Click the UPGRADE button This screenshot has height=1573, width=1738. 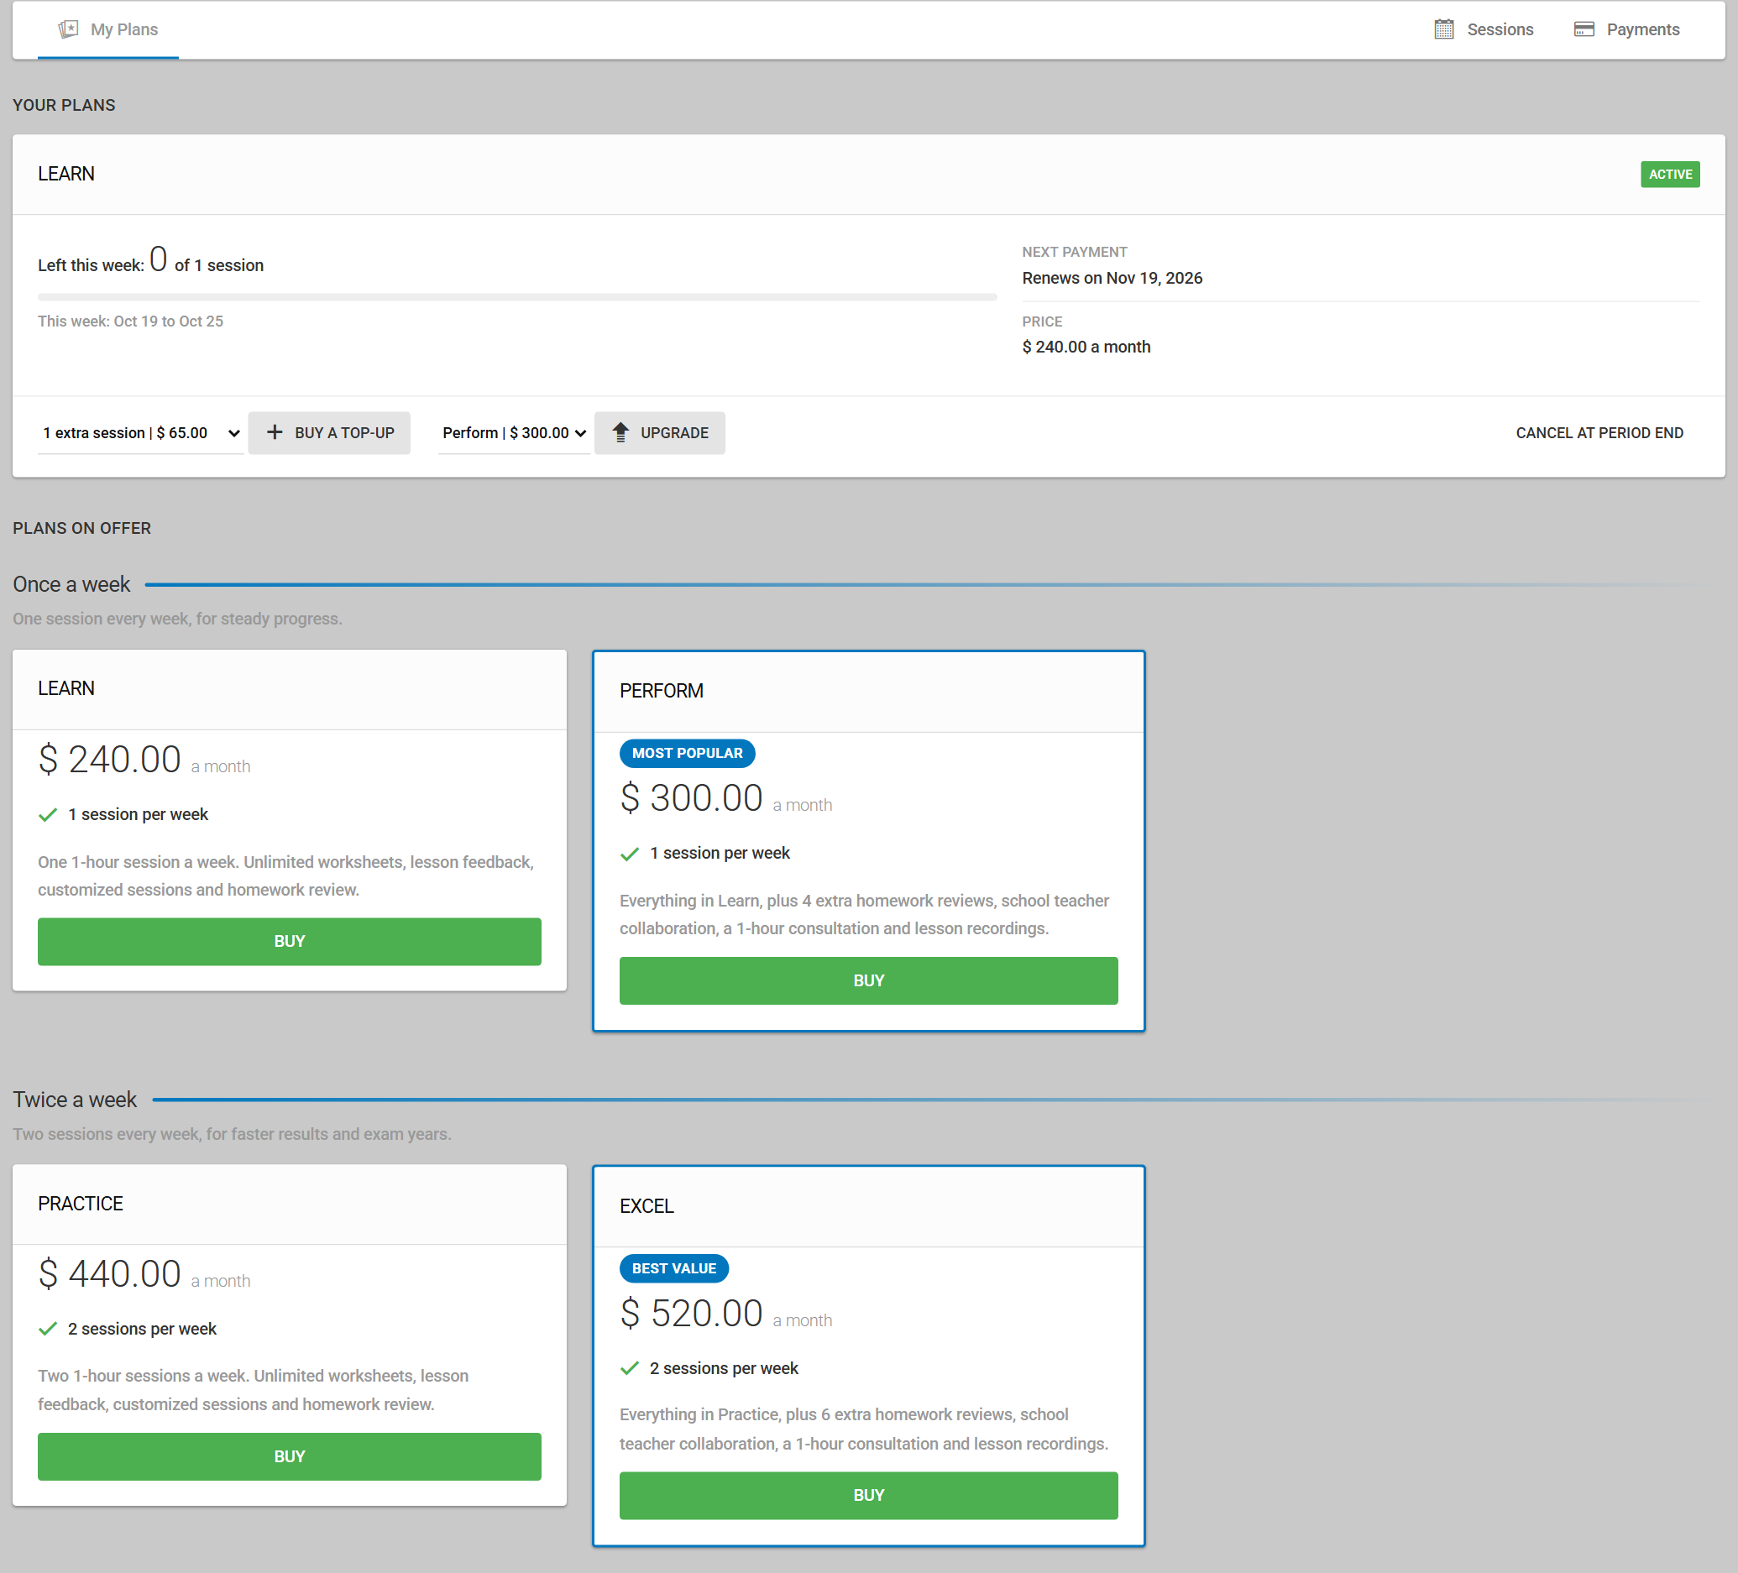[659, 432]
